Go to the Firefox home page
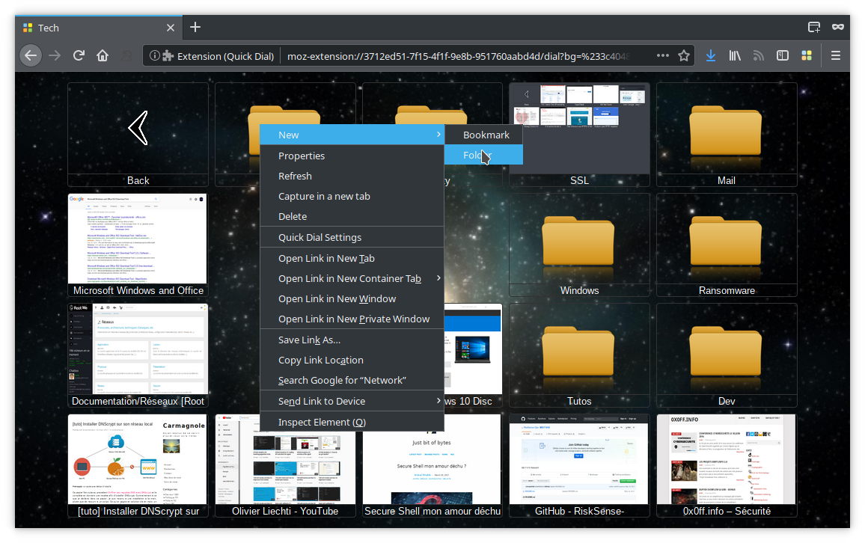865x543 pixels. pyautogui.click(x=103, y=55)
